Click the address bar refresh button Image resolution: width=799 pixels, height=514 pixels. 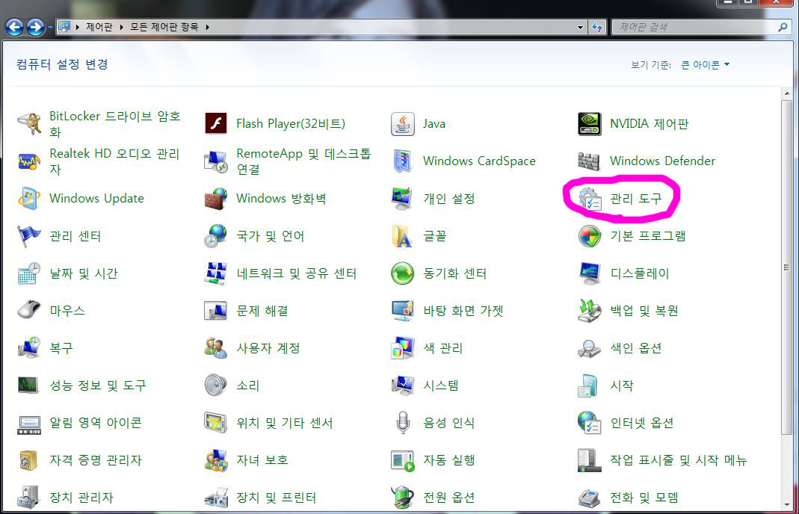tap(596, 28)
